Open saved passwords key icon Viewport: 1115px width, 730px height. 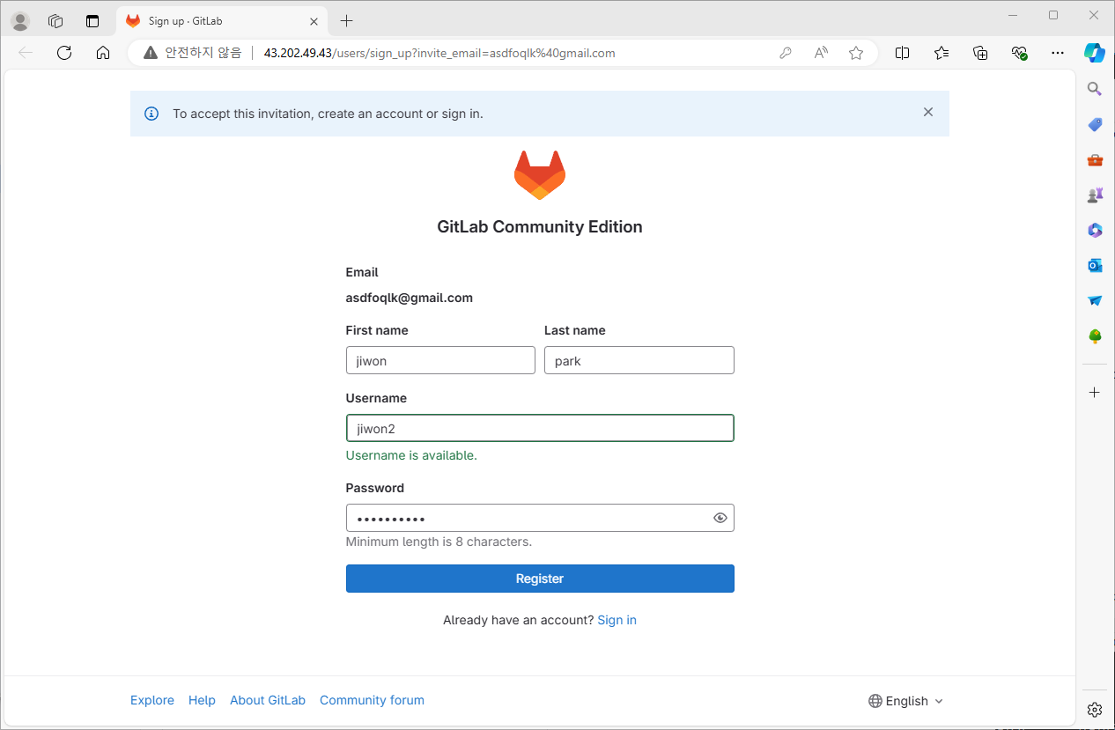tap(786, 53)
